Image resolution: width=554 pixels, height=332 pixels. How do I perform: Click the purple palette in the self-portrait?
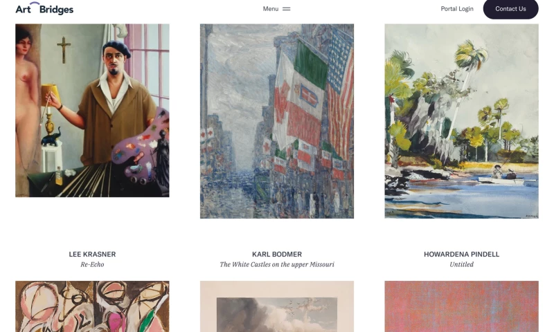[141, 145]
